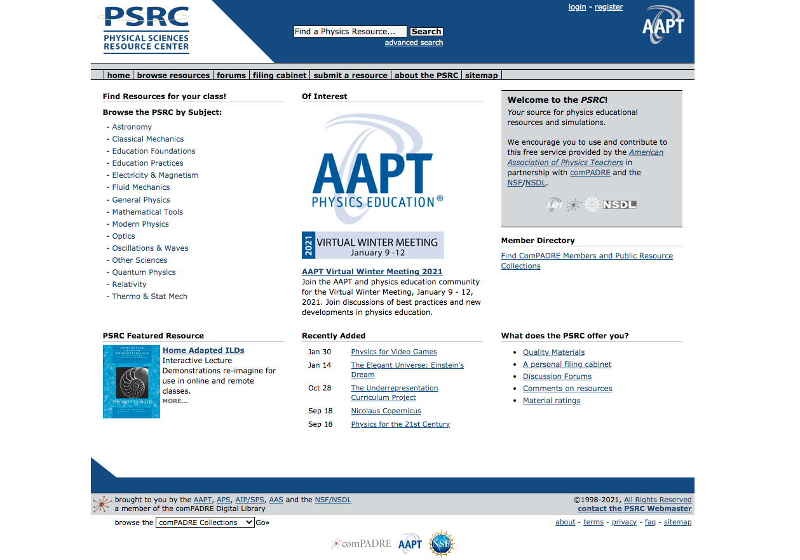Open the General Physics subject
Screen dimensions: 800x560
coord(141,200)
